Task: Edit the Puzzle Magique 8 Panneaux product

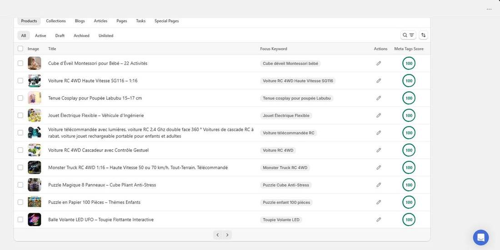Action: [x=379, y=185]
